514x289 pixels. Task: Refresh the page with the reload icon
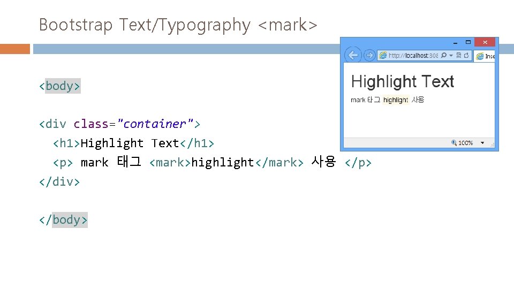point(466,55)
